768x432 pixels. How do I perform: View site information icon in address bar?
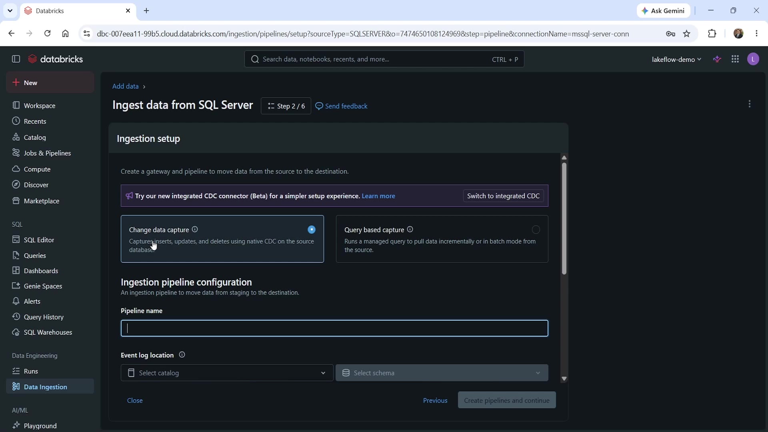click(x=86, y=34)
